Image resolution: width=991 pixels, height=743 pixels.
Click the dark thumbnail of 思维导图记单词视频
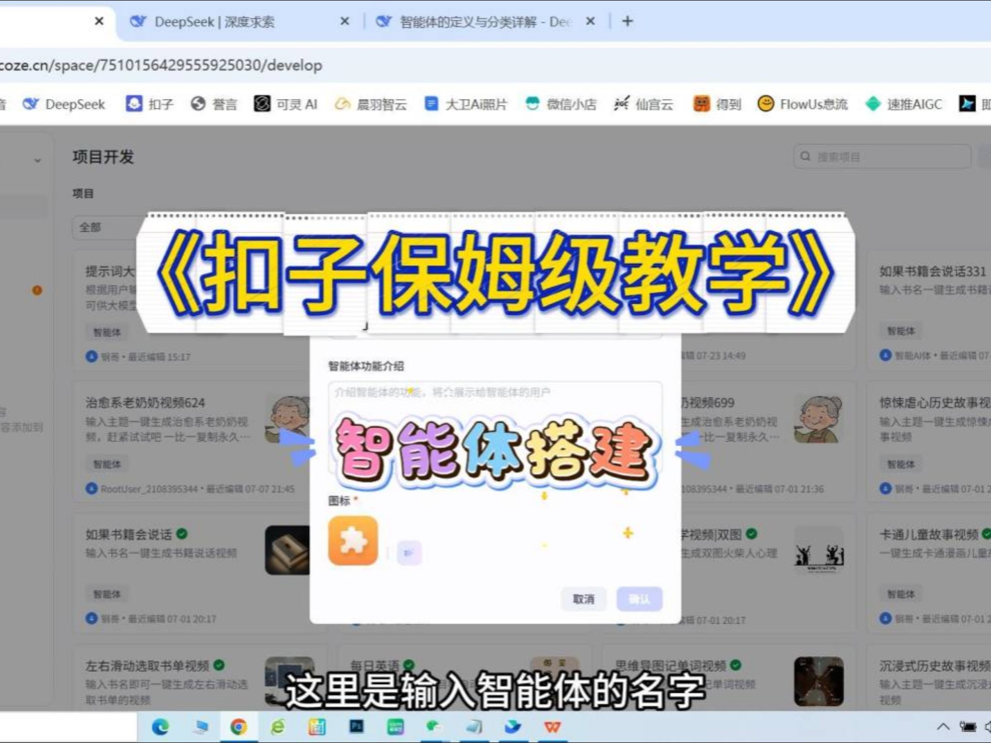click(x=819, y=682)
